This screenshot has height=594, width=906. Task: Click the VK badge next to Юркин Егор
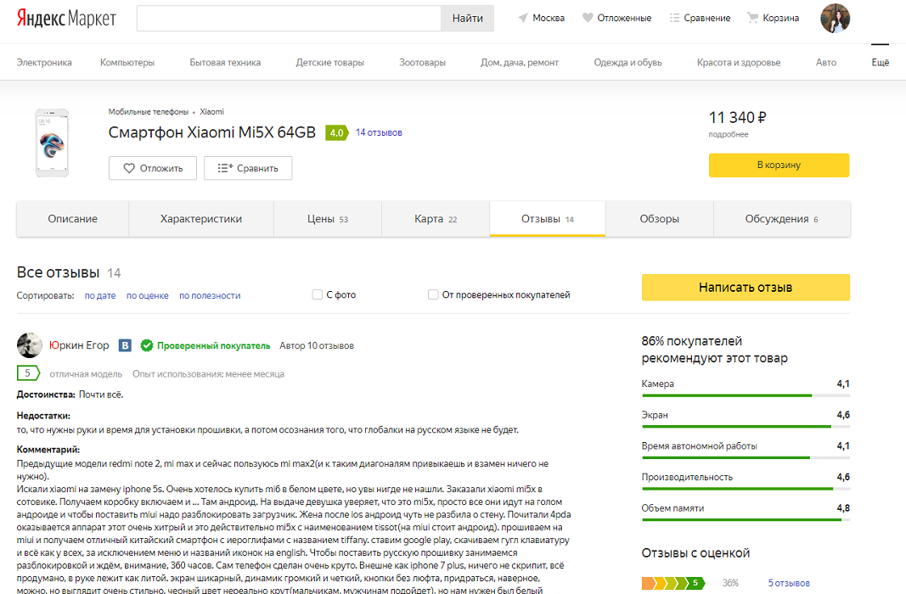click(125, 345)
